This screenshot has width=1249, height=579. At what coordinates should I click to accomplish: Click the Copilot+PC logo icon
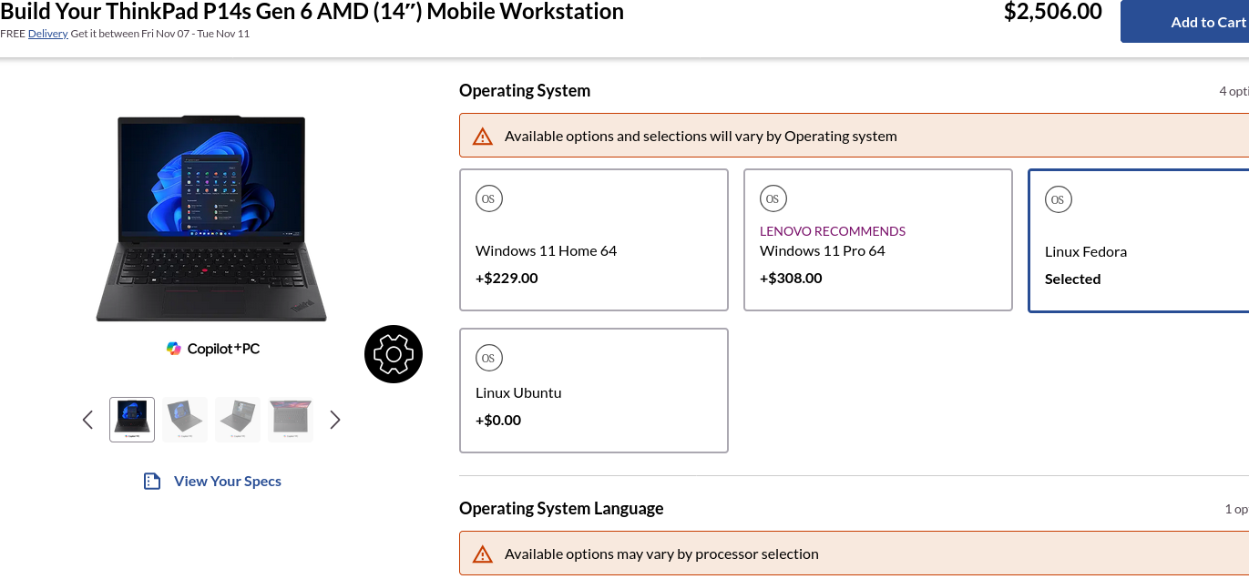click(174, 349)
